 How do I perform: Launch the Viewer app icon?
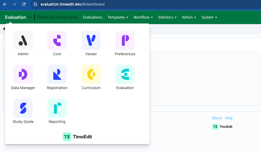pyautogui.click(x=91, y=40)
